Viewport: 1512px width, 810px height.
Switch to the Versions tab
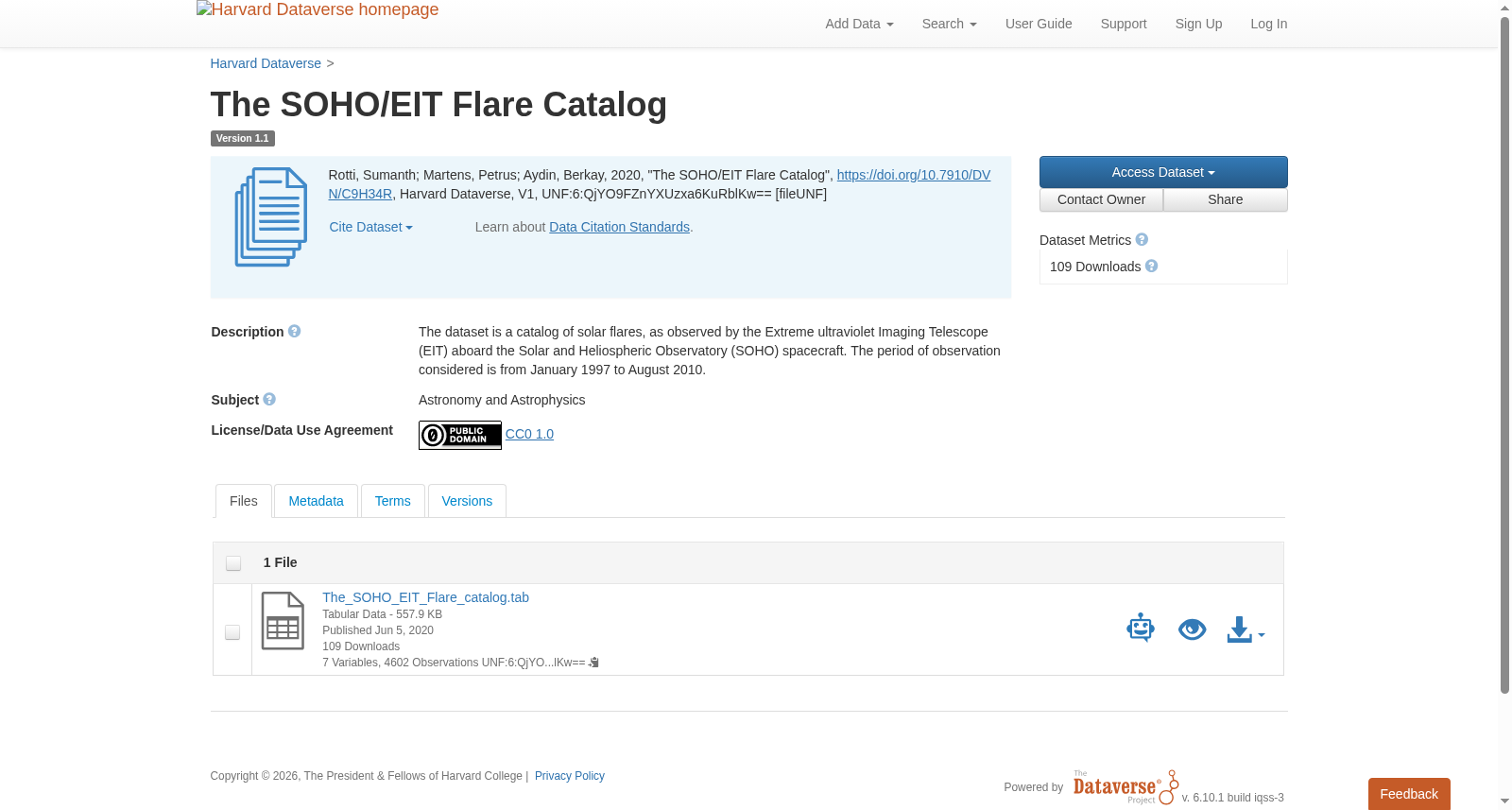click(467, 501)
